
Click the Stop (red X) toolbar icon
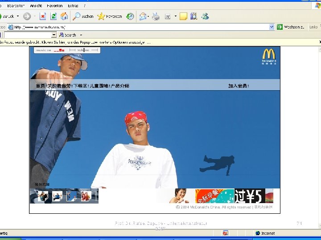tap(43, 16)
